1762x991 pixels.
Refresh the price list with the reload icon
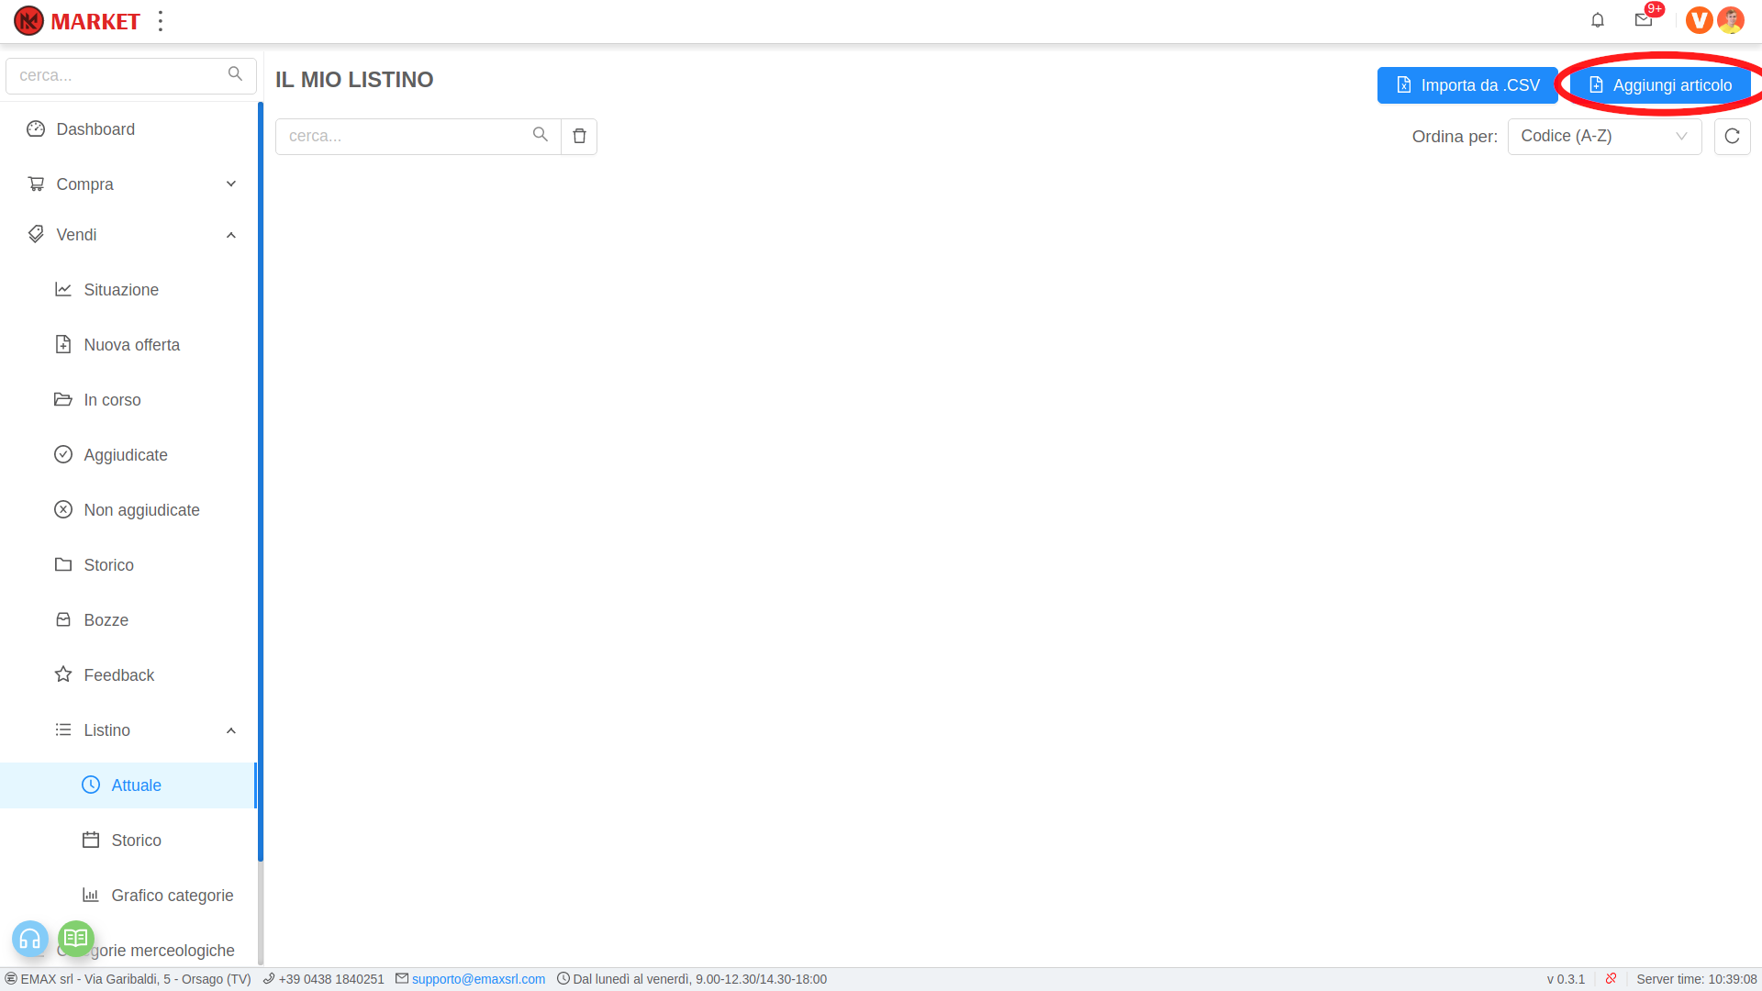click(1732, 136)
